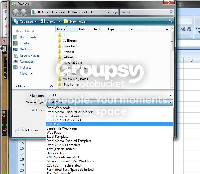Screen dimensions: 200x174
Task: Choose Web Page file type
Action: click(109, 133)
